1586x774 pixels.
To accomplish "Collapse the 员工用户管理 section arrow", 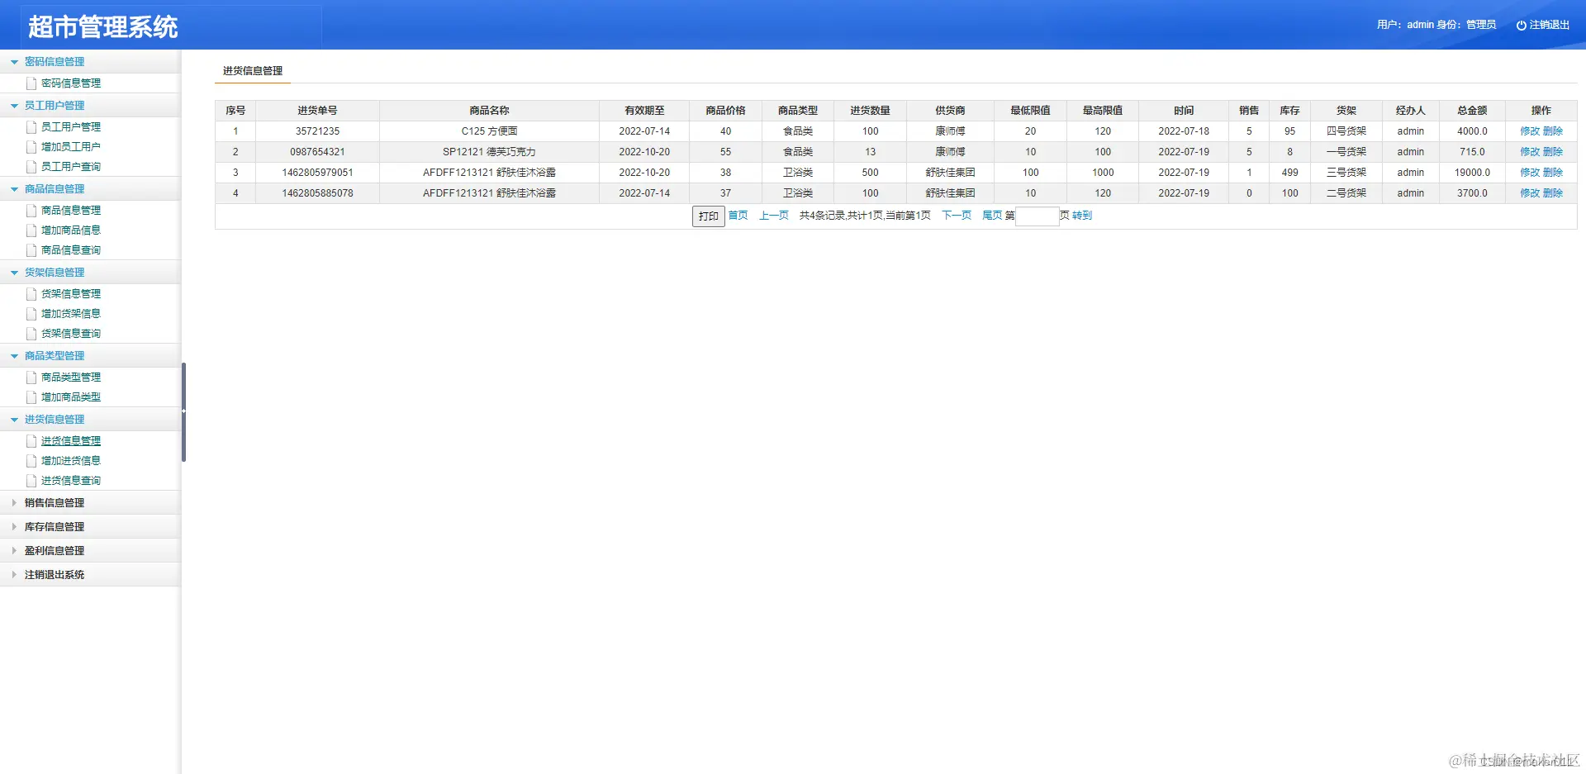I will coord(14,106).
